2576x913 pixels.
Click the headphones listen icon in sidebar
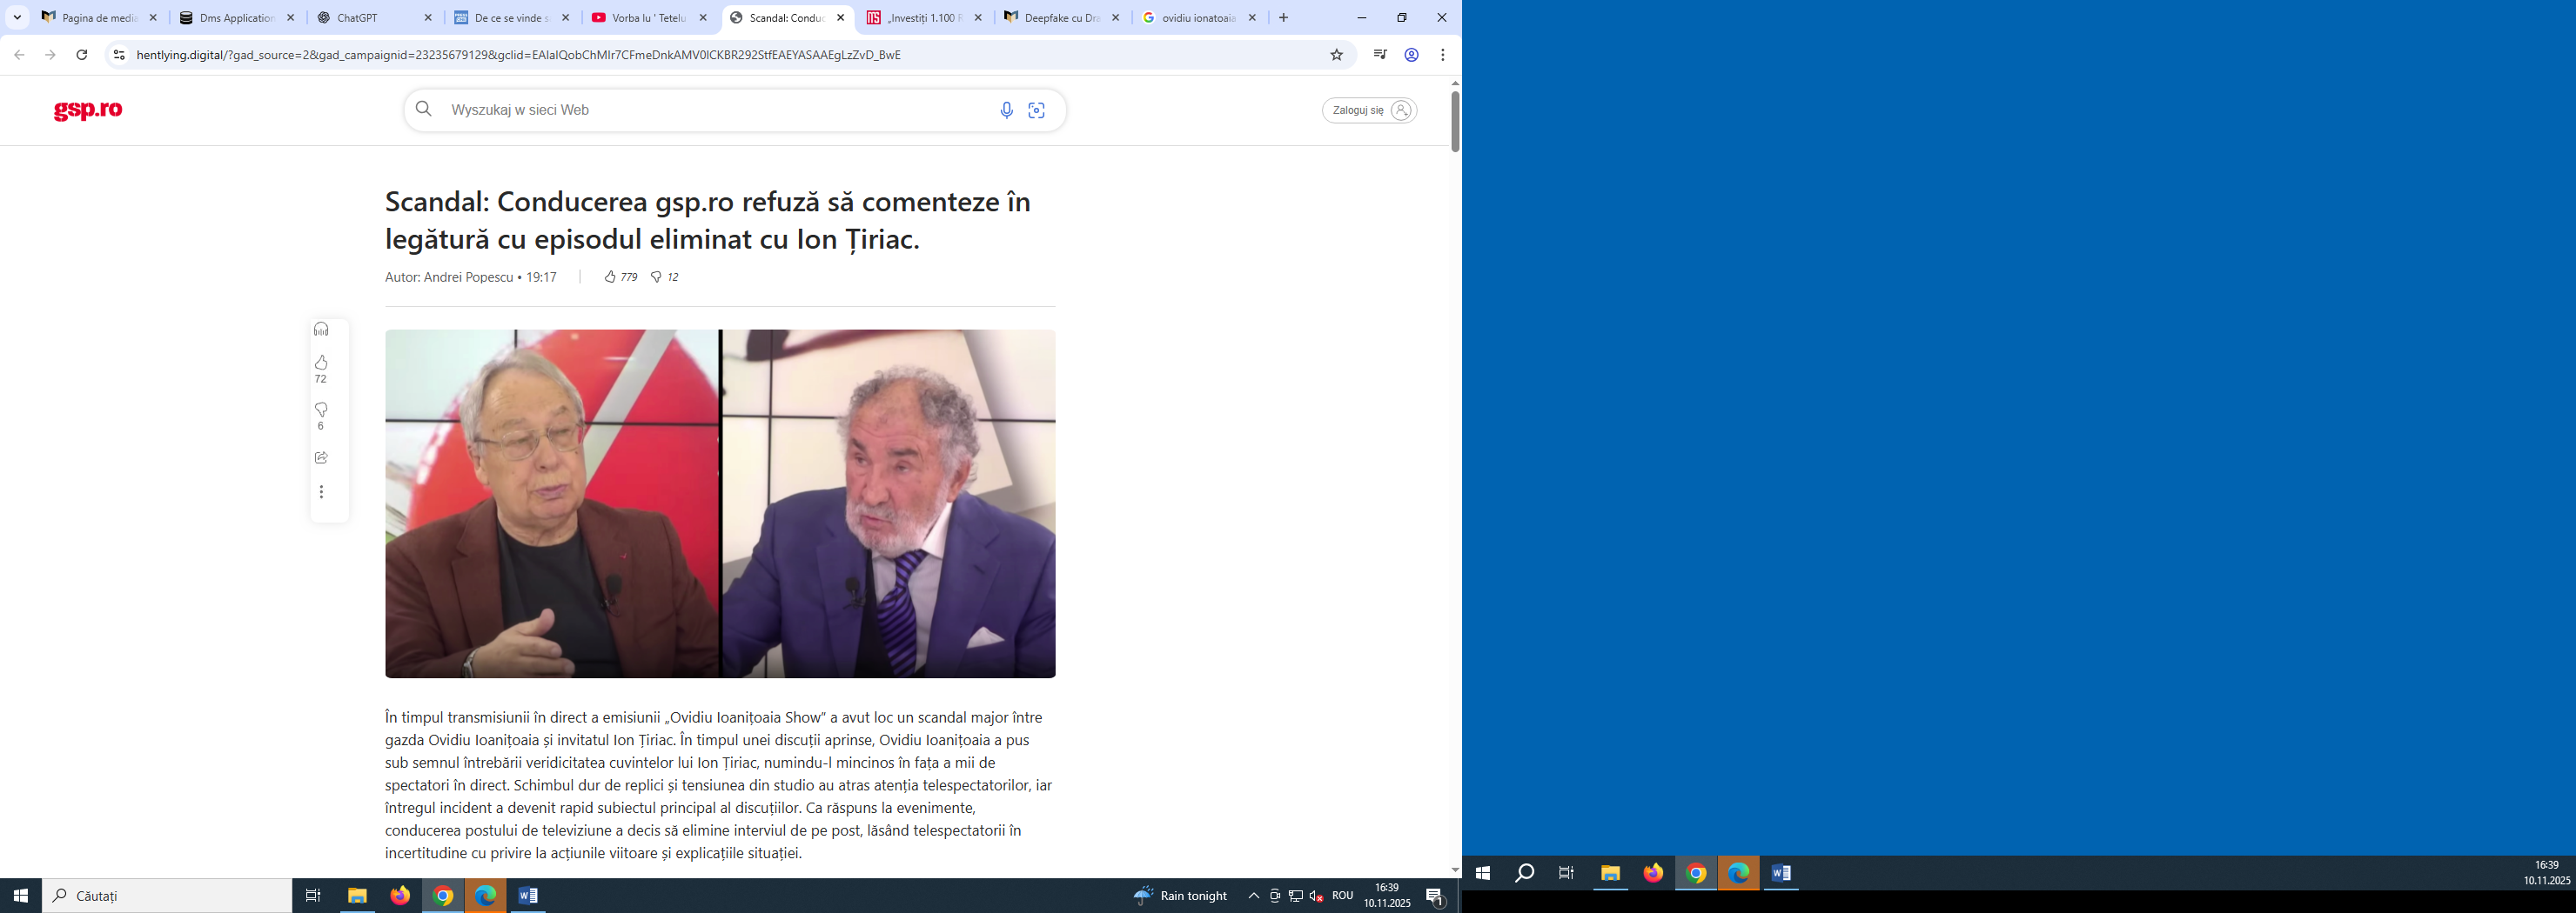tap(321, 330)
